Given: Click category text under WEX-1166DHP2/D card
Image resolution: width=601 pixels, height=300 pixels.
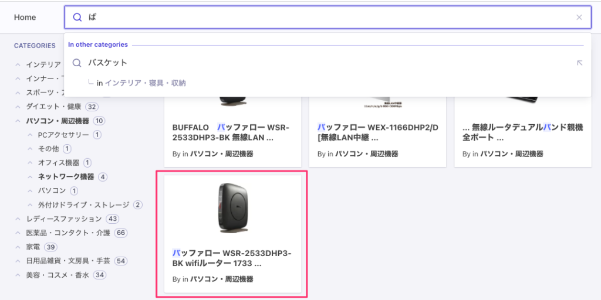Looking at the screenshot, I should coord(366,154).
